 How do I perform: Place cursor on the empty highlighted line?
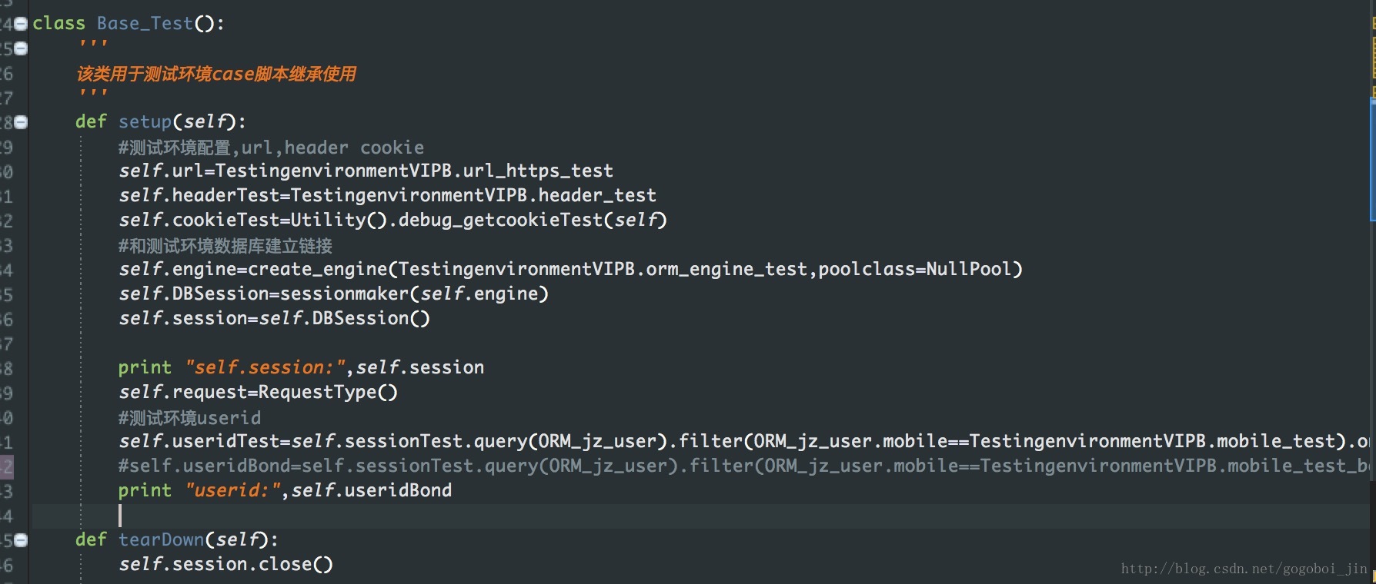click(693, 516)
